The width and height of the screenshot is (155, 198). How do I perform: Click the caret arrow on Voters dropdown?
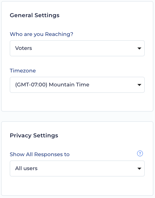point(139,48)
